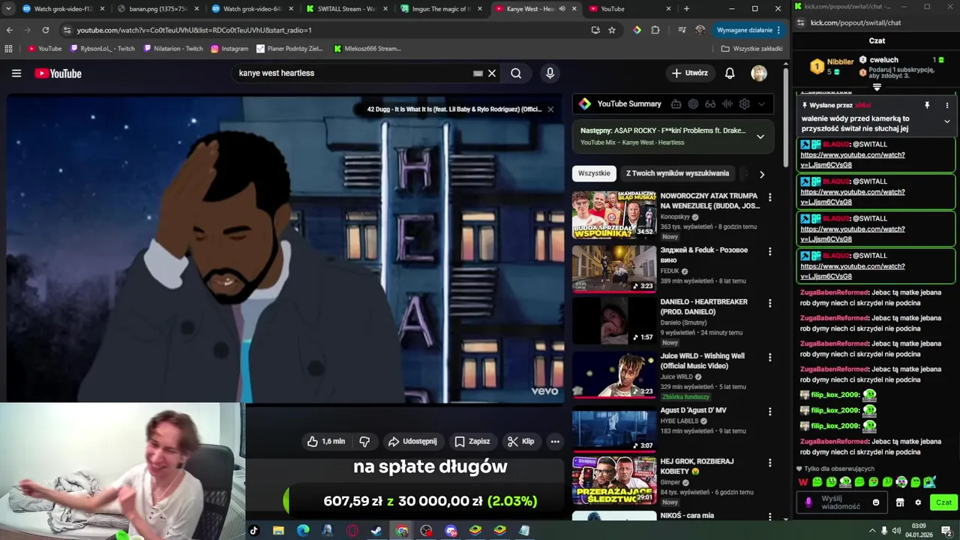Viewport: 960px width, 540px height.
Task: Click the waveform icon in YouTube Summary
Action: tap(727, 104)
